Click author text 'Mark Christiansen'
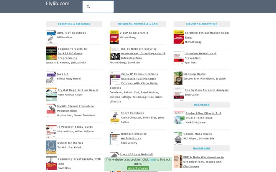This screenshot has width=276, height=172. (196, 123)
